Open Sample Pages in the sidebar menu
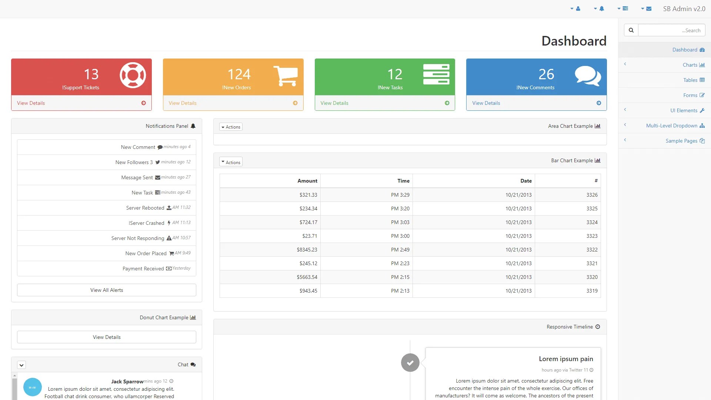The height and width of the screenshot is (400, 711). [x=664, y=141]
